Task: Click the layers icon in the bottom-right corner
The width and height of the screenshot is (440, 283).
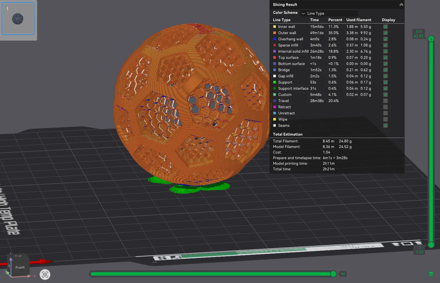Action: (x=431, y=274)
